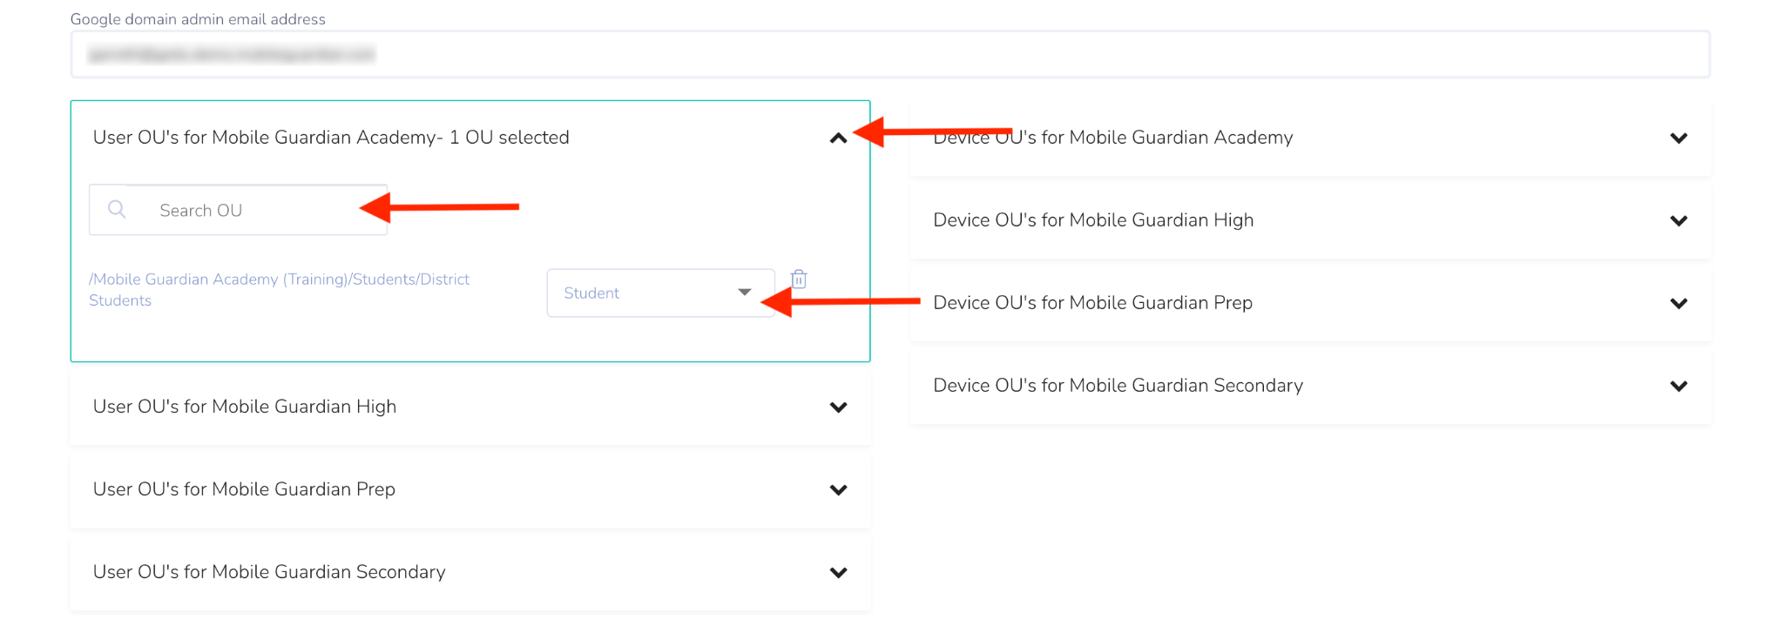Viewport: 1784px width, 640px height.
Task: Collapse User OU's Academy using the up chevron
Action: click(x=838, y=138)
